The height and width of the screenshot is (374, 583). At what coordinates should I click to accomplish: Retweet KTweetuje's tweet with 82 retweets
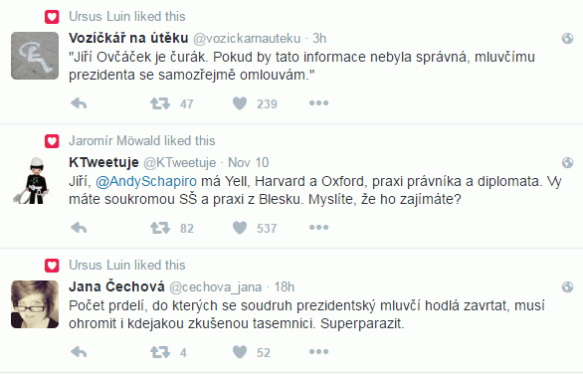click(160, 228)
